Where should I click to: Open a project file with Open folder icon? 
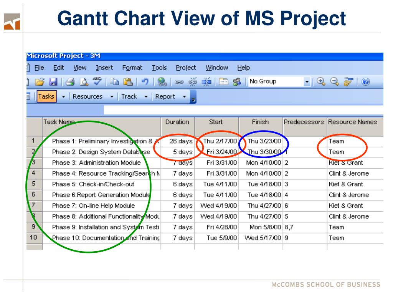[40, 82]
